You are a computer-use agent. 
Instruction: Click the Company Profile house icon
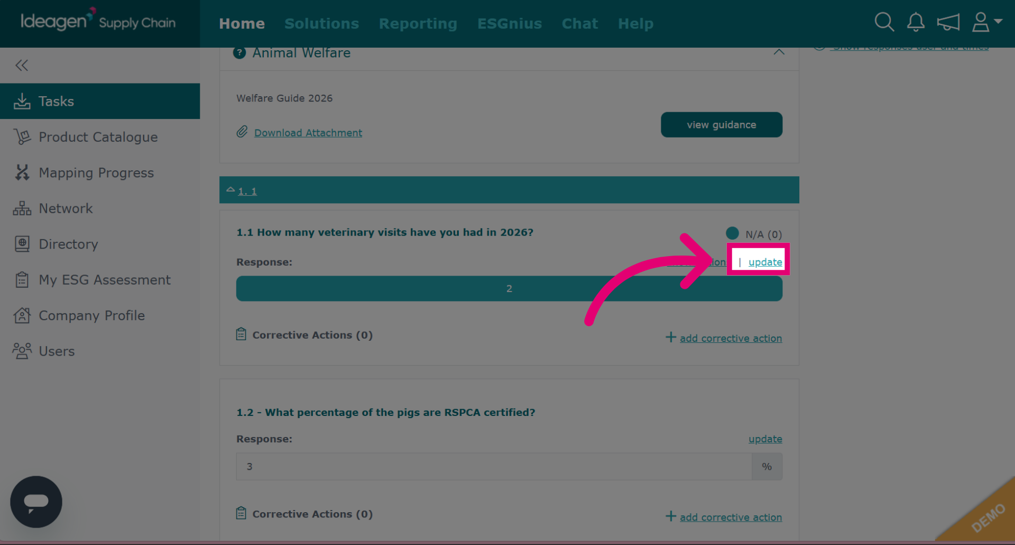point(22,315)
